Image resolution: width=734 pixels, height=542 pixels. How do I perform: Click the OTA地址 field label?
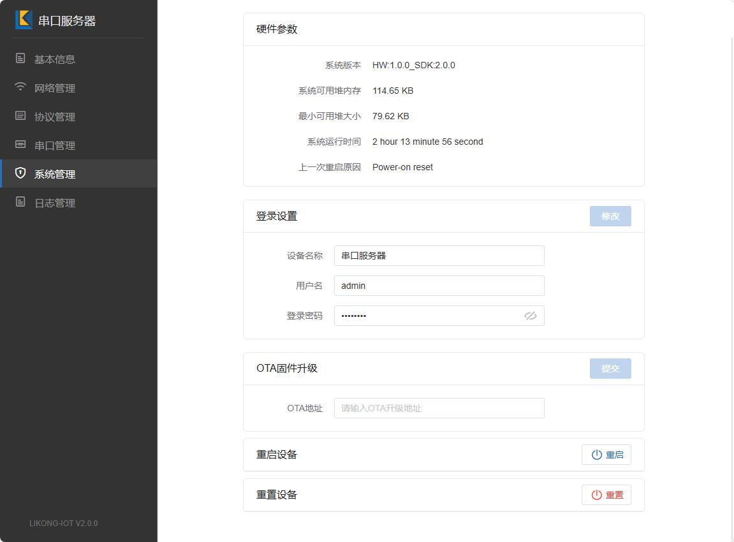coord(305,408)
